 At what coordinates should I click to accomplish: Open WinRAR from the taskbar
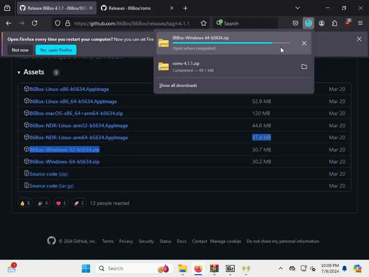(214, 268)
